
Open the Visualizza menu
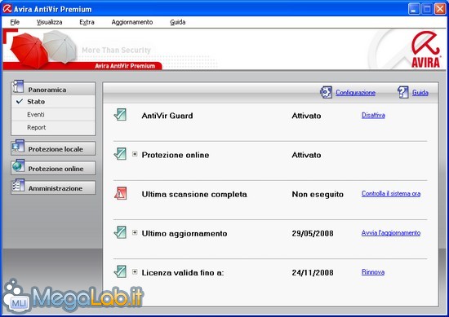point(49,22)
